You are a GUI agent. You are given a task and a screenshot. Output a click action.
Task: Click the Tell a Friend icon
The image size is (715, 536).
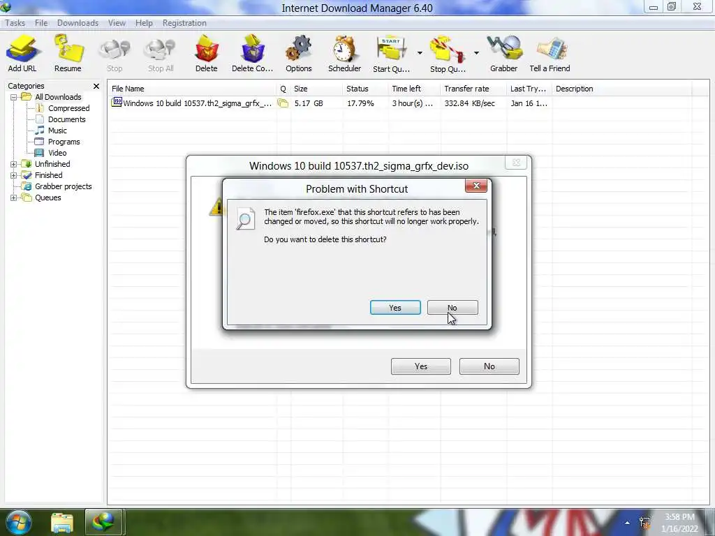point(550,54)
